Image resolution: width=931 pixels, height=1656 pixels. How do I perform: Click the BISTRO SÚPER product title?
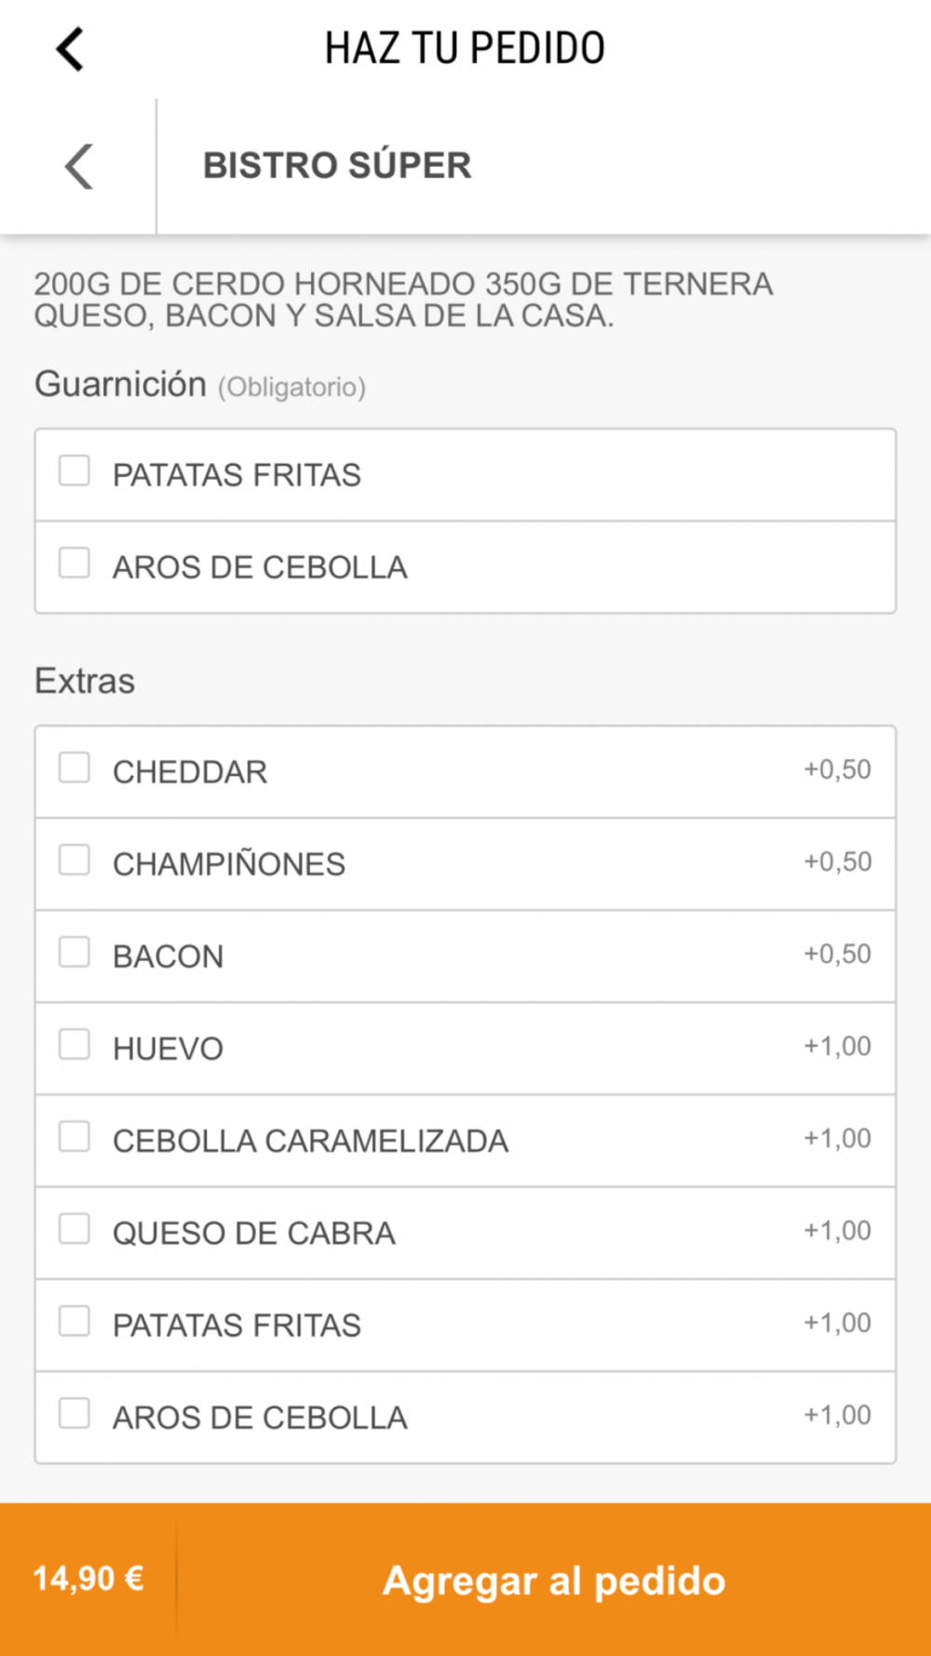tap(337, 166)
